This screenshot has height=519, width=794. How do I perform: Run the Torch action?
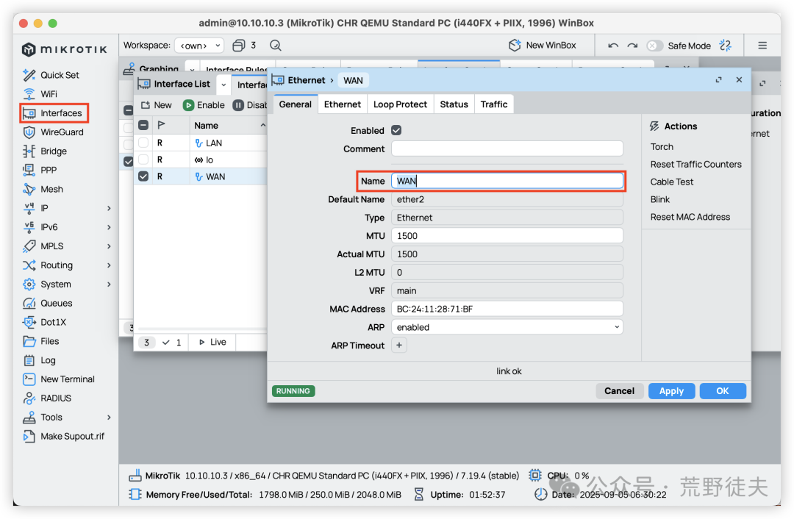coord(662,147)
